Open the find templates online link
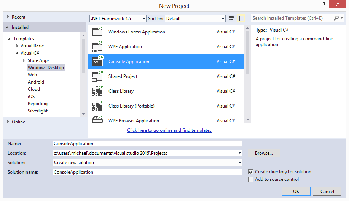Viewport: 349px width, 201px height. click(x=170, y=130)
